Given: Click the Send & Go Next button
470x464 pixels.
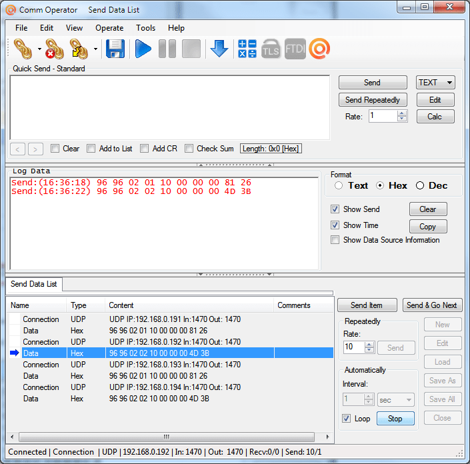Looking at the screenshot, I should (x=431, y=305).
